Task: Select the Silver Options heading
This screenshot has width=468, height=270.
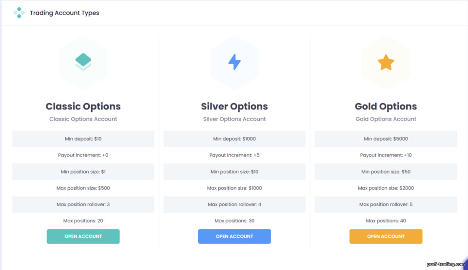Action: tap(234, 107)
